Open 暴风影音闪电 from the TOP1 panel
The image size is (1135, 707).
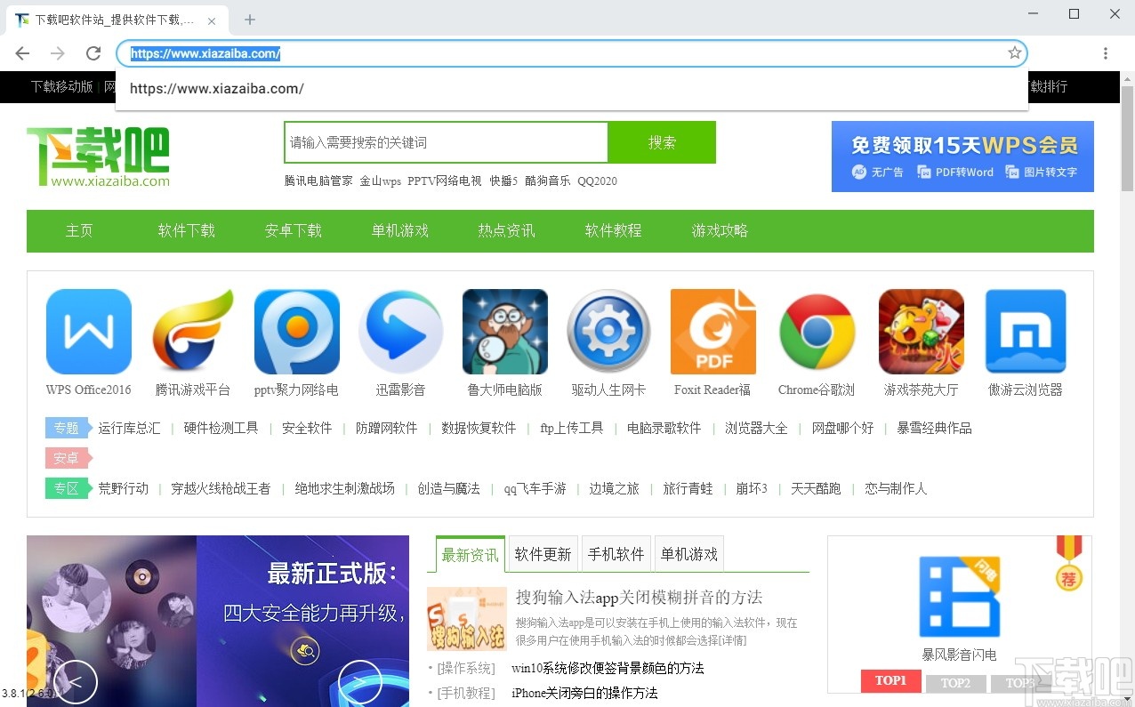959,598
